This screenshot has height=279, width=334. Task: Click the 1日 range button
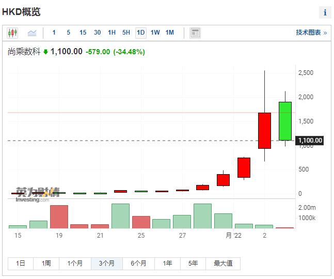tap(21, 263)
